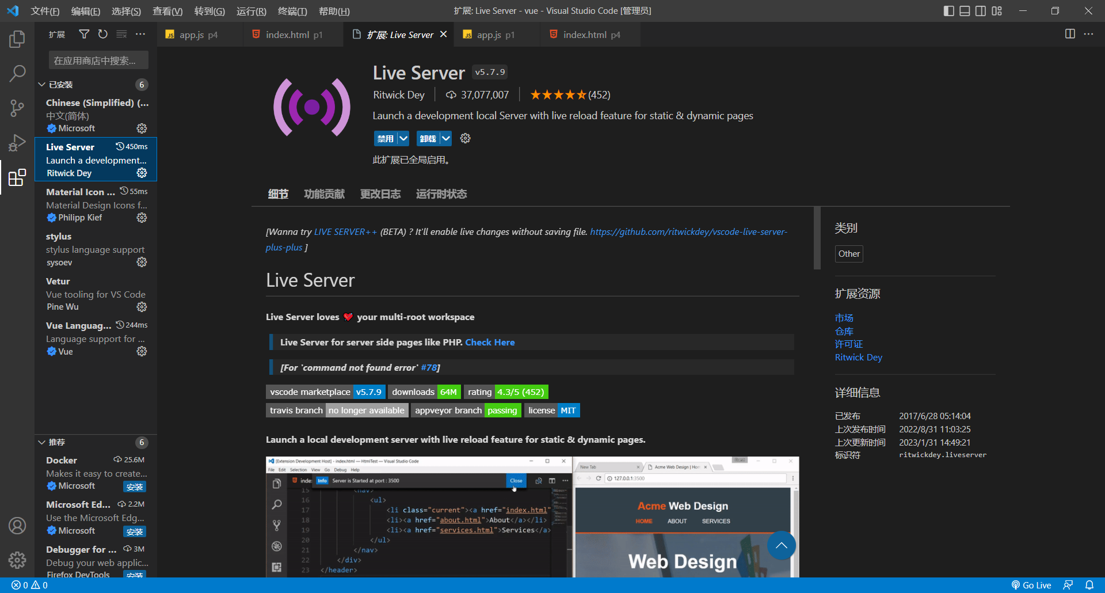The height and width of the screenshot is (593, 1105).
Task: Open extensions panel more actions menu
Action: (140, 35)
